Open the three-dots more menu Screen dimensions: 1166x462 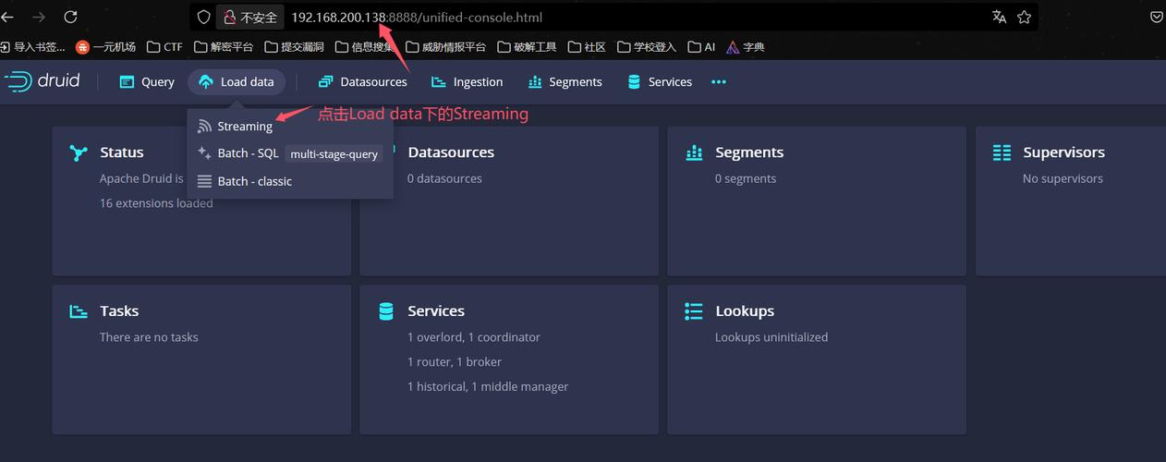[x=719, y=81]
